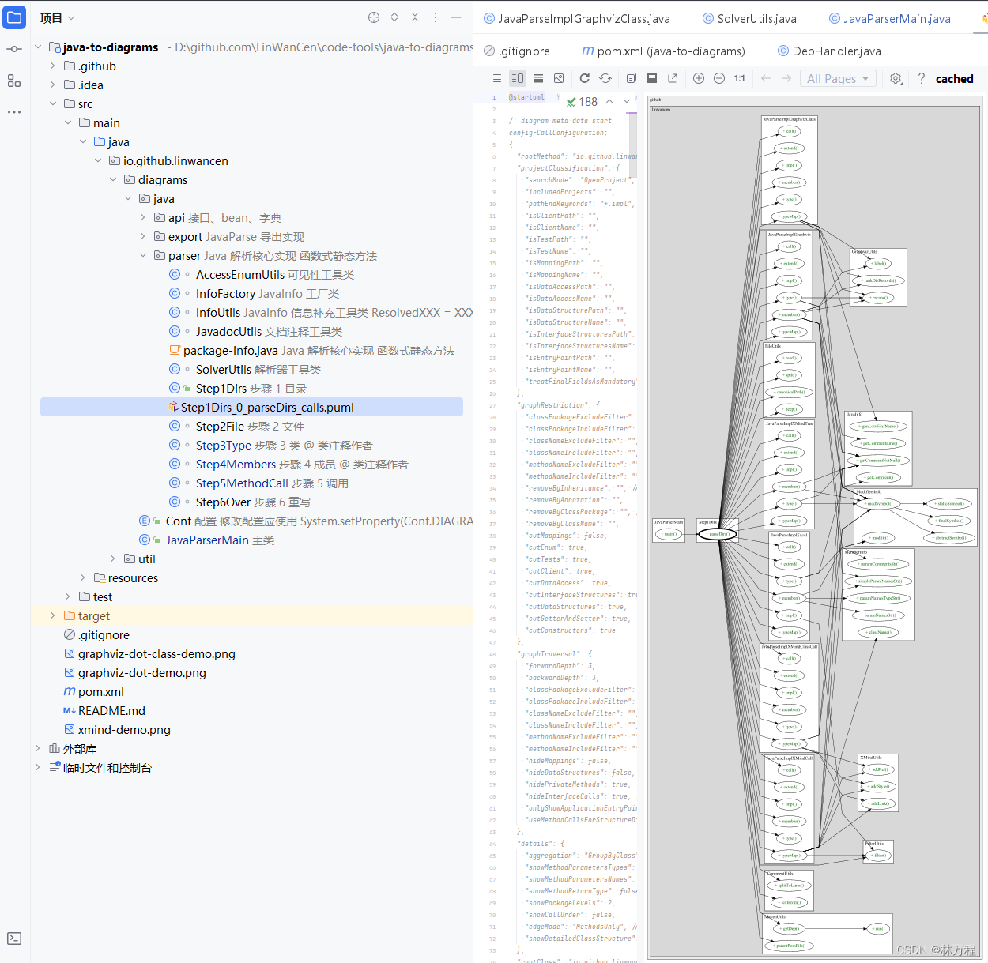Navigate back with the left arrow button
This screenshot has width=988, height=963.
coord(765,78)
